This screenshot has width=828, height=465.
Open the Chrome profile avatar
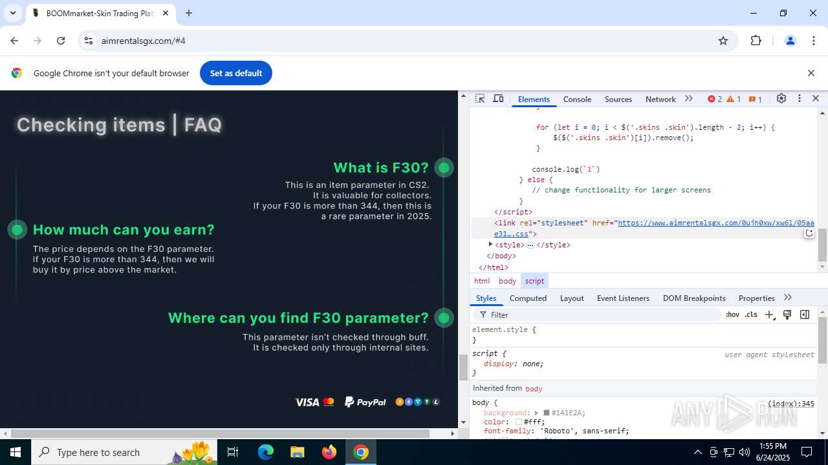pyautogui.click(x=790, y=41)
